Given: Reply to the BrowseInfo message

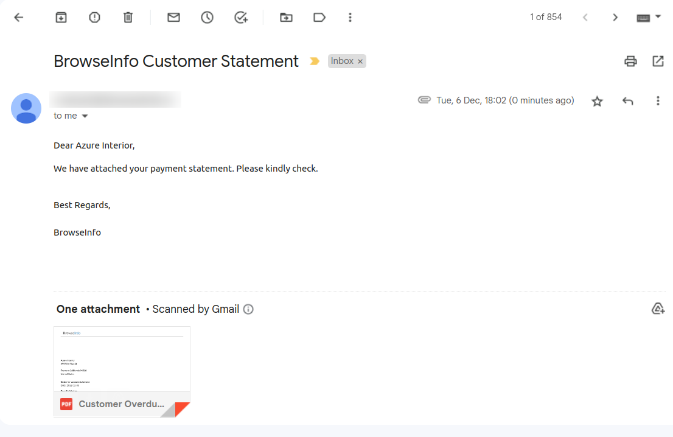Looking at the screenshot, I should coord(627,101).
